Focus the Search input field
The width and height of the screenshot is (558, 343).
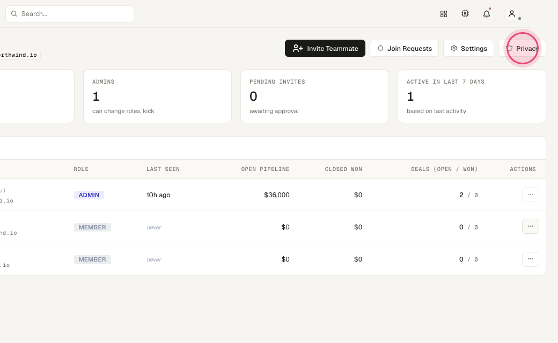[x=70, y=14]
